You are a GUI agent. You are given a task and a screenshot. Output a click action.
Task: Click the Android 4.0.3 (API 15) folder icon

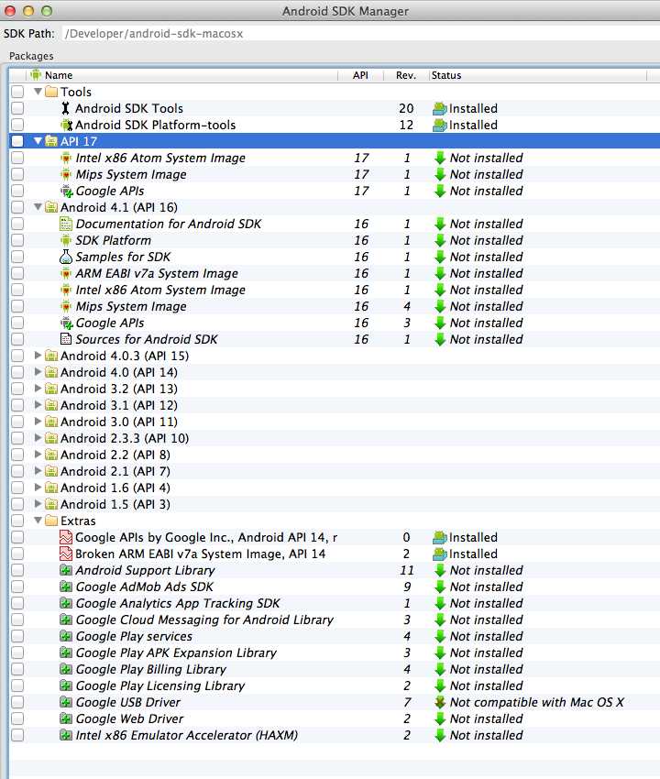(51, 356)
